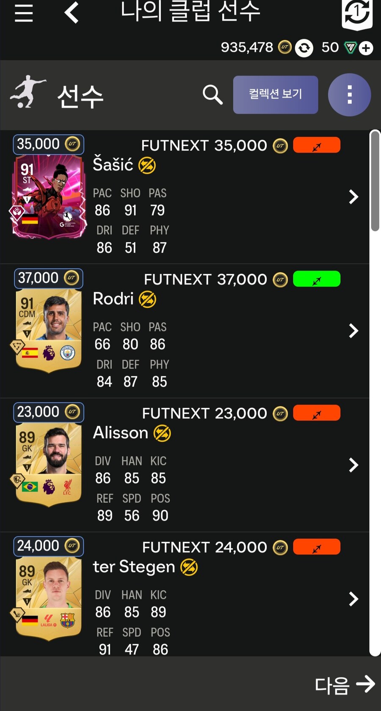Toggle the green price indicator for Rodri
The width and height of the screenshot is (381, 711).
(317, 279)
